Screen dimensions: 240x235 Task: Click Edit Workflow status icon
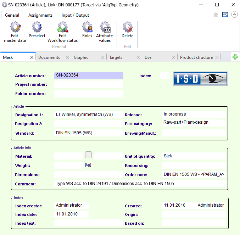(62, 28)
